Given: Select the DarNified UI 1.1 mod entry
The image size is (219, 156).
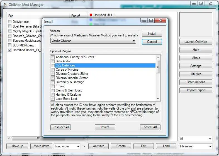Looking at the screenshot, I should coord(104,15).
